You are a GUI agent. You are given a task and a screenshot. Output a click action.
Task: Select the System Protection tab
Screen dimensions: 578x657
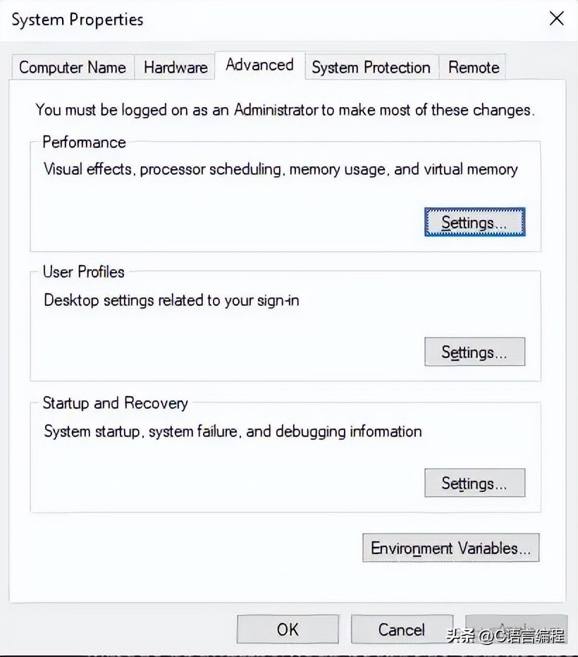click(371, 67)
